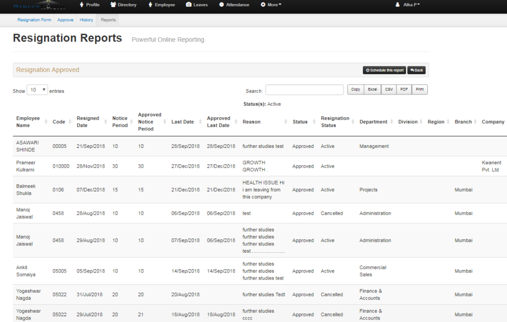The image size is (507, 322).
Task: Click the More plus icon
Action: tap(262, 4)
